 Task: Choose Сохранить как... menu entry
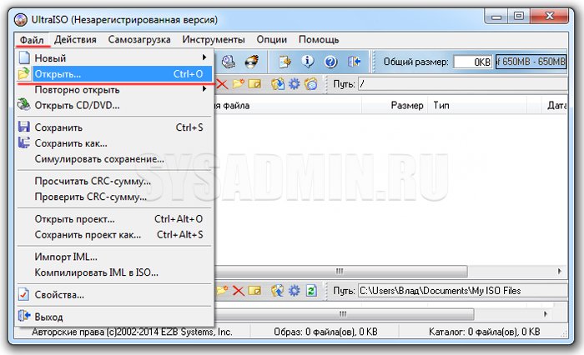71,143
